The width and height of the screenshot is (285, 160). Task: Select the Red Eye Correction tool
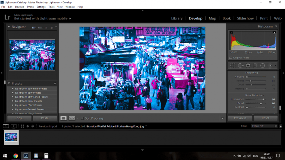click(x=248, y=66)
